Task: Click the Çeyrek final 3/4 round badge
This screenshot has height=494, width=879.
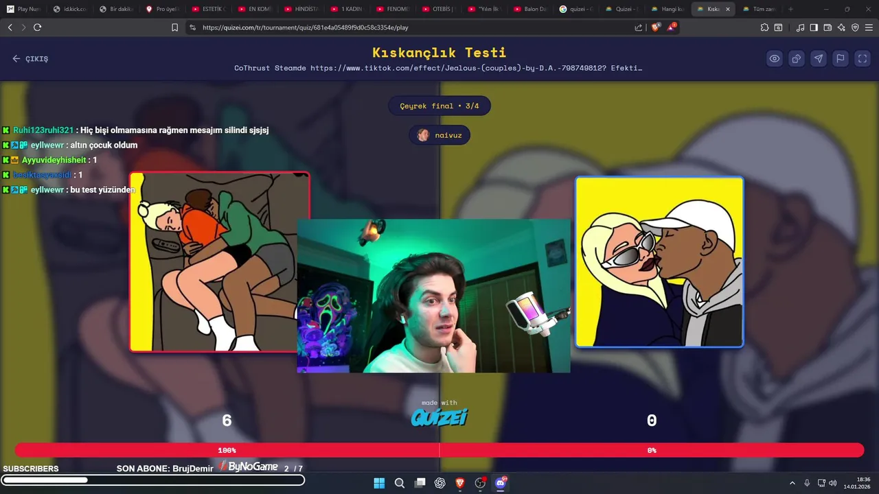Action: click(x=439, y=106)
